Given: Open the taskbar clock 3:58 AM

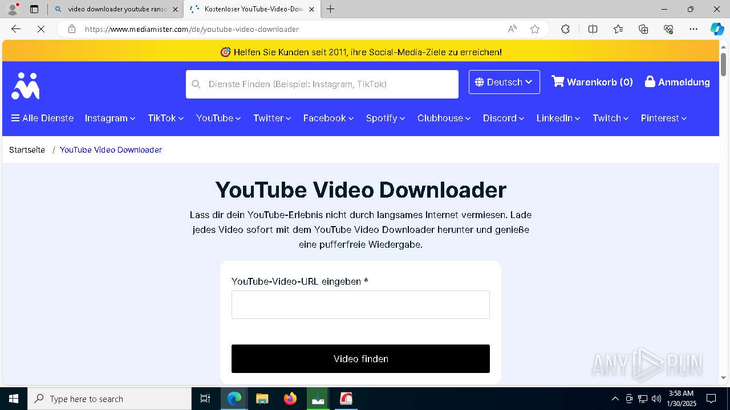Looking at the screenshot, I should [x=681, y=399].
